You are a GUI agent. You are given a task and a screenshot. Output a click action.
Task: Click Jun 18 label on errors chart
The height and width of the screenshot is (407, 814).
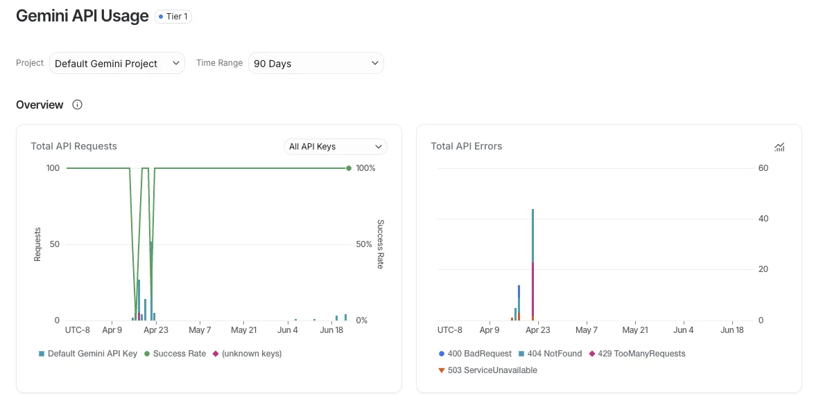coord(732,329)
